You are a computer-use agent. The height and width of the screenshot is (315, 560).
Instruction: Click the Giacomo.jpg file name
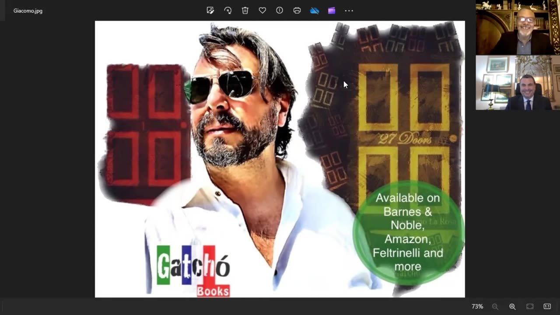point(28,11)
